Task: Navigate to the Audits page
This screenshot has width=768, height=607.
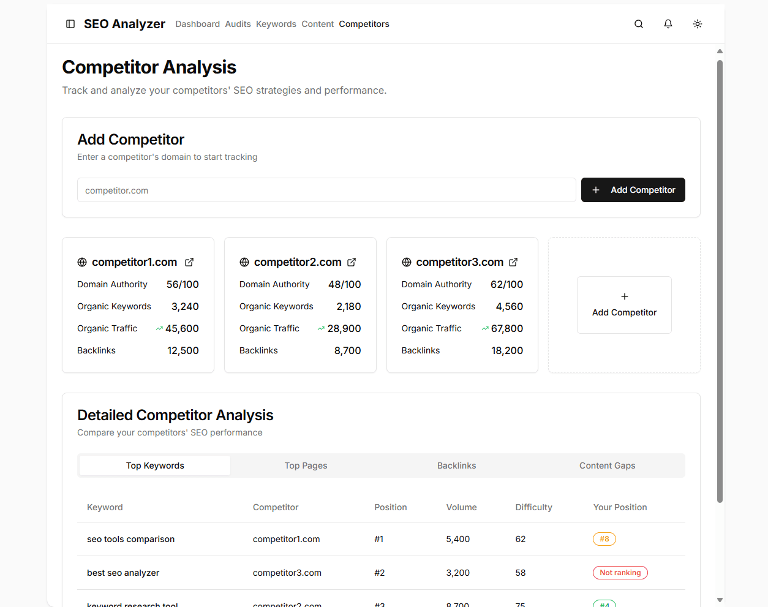Action: [x=238, y=24]
